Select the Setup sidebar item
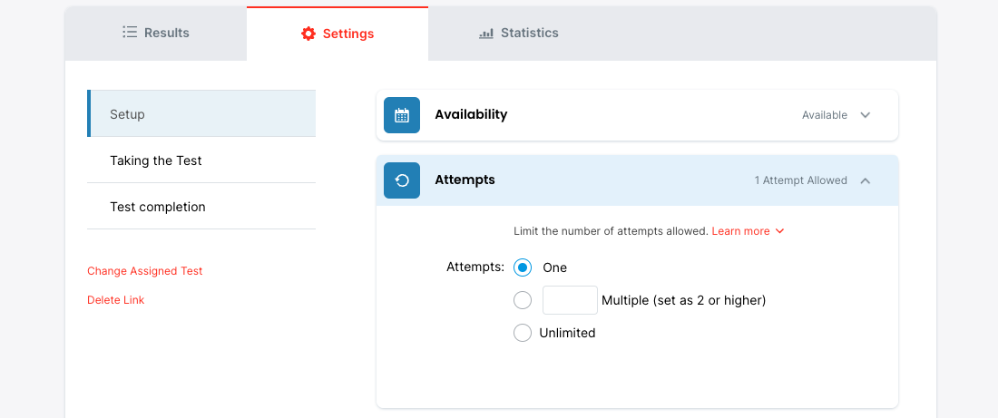 click(x=128, y=114)
